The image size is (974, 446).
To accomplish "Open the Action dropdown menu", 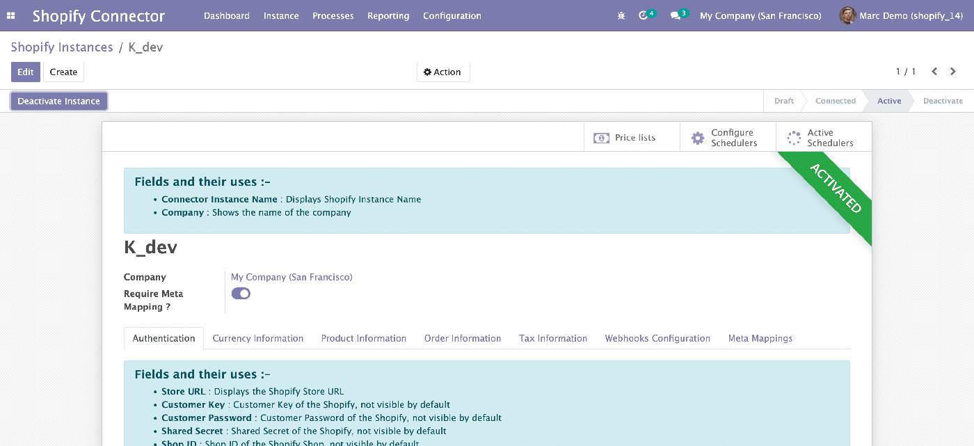I will coord(443,72).
